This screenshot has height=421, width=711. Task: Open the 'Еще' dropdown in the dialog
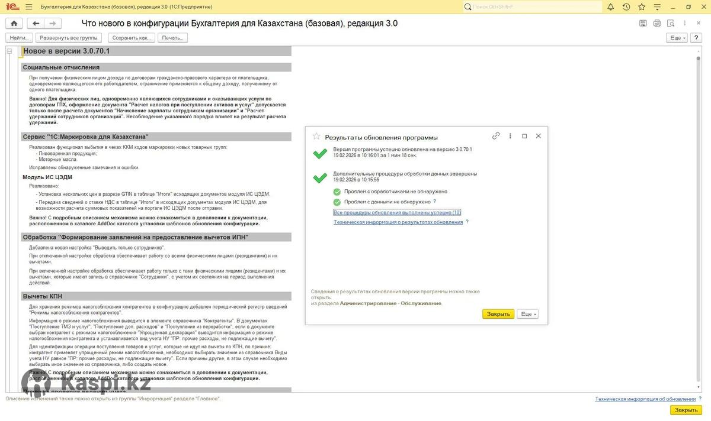click(528, 314)
